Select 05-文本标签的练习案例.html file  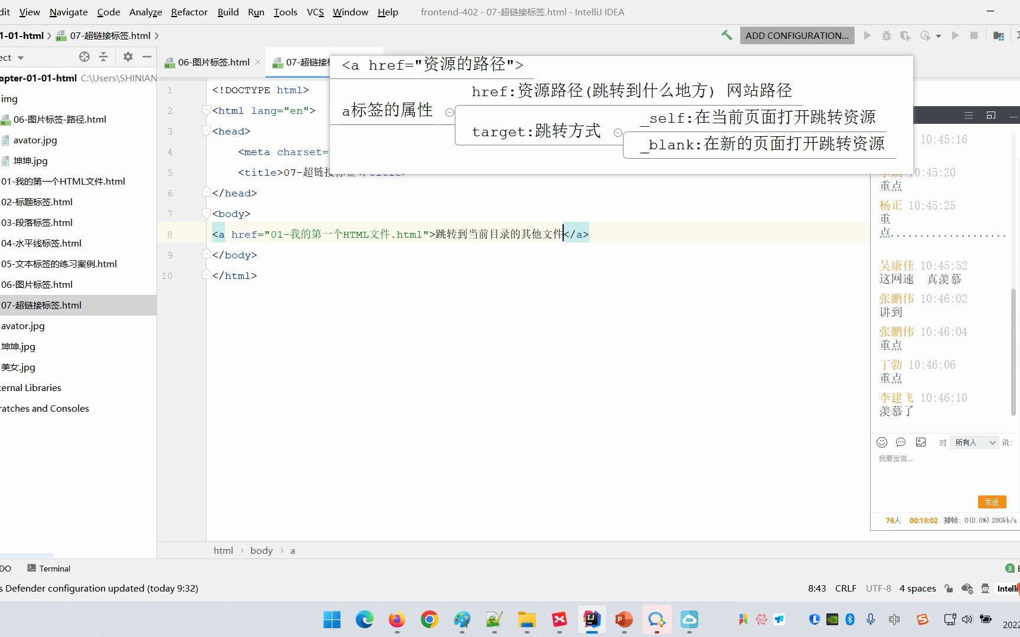click(x=59, y=264)
